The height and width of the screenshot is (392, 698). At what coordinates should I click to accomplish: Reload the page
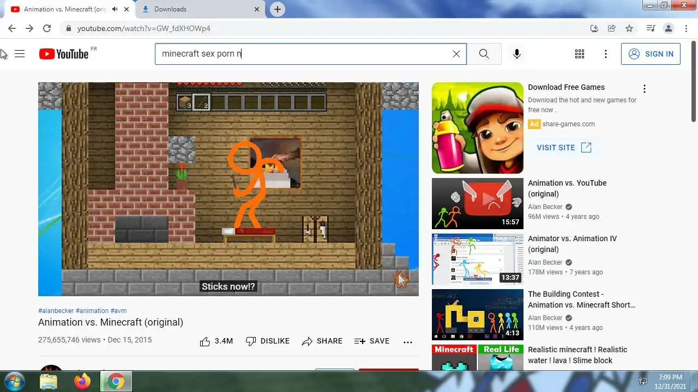[47, 28]
